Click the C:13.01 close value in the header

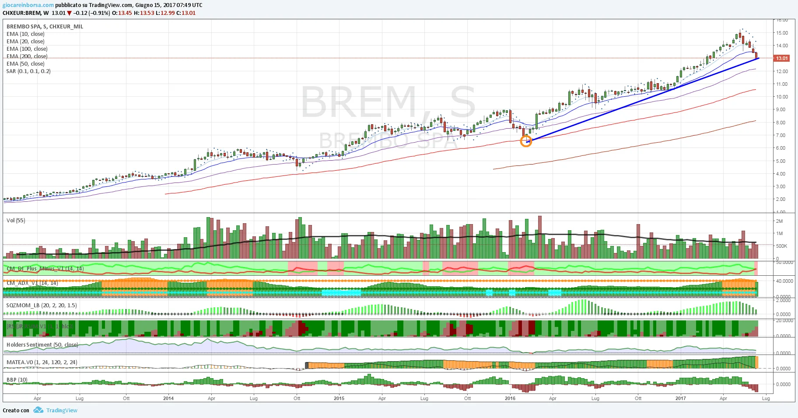tap(186, 13)
